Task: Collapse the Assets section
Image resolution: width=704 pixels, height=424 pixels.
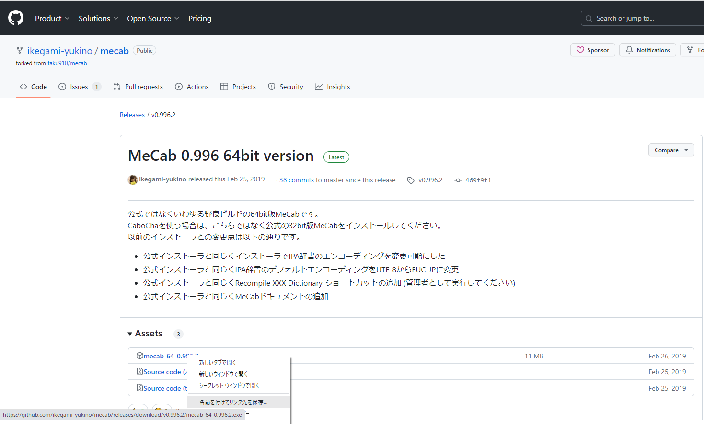Action: (x=145, y=334)
